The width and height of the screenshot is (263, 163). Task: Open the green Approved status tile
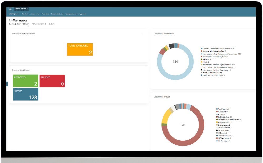(26, 81)
